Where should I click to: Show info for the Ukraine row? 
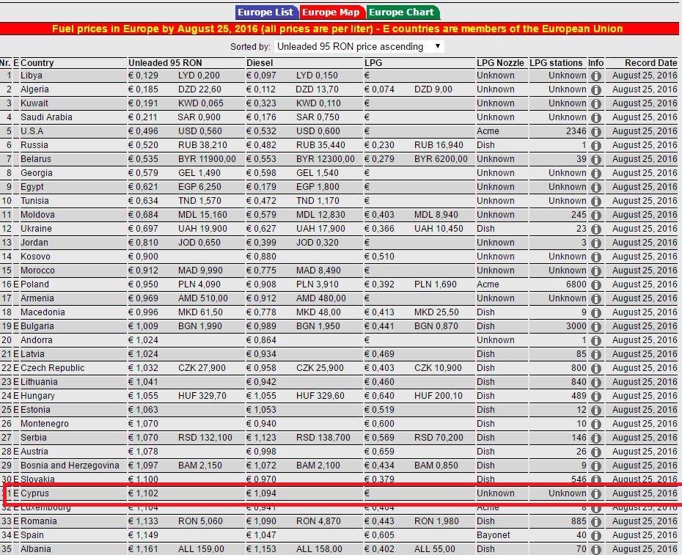(596, 229)
